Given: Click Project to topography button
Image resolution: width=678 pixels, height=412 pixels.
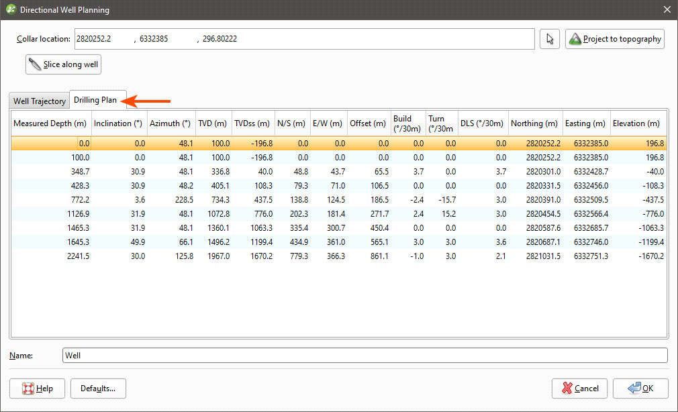Looking at the screenshot, I should coord(615,39).
